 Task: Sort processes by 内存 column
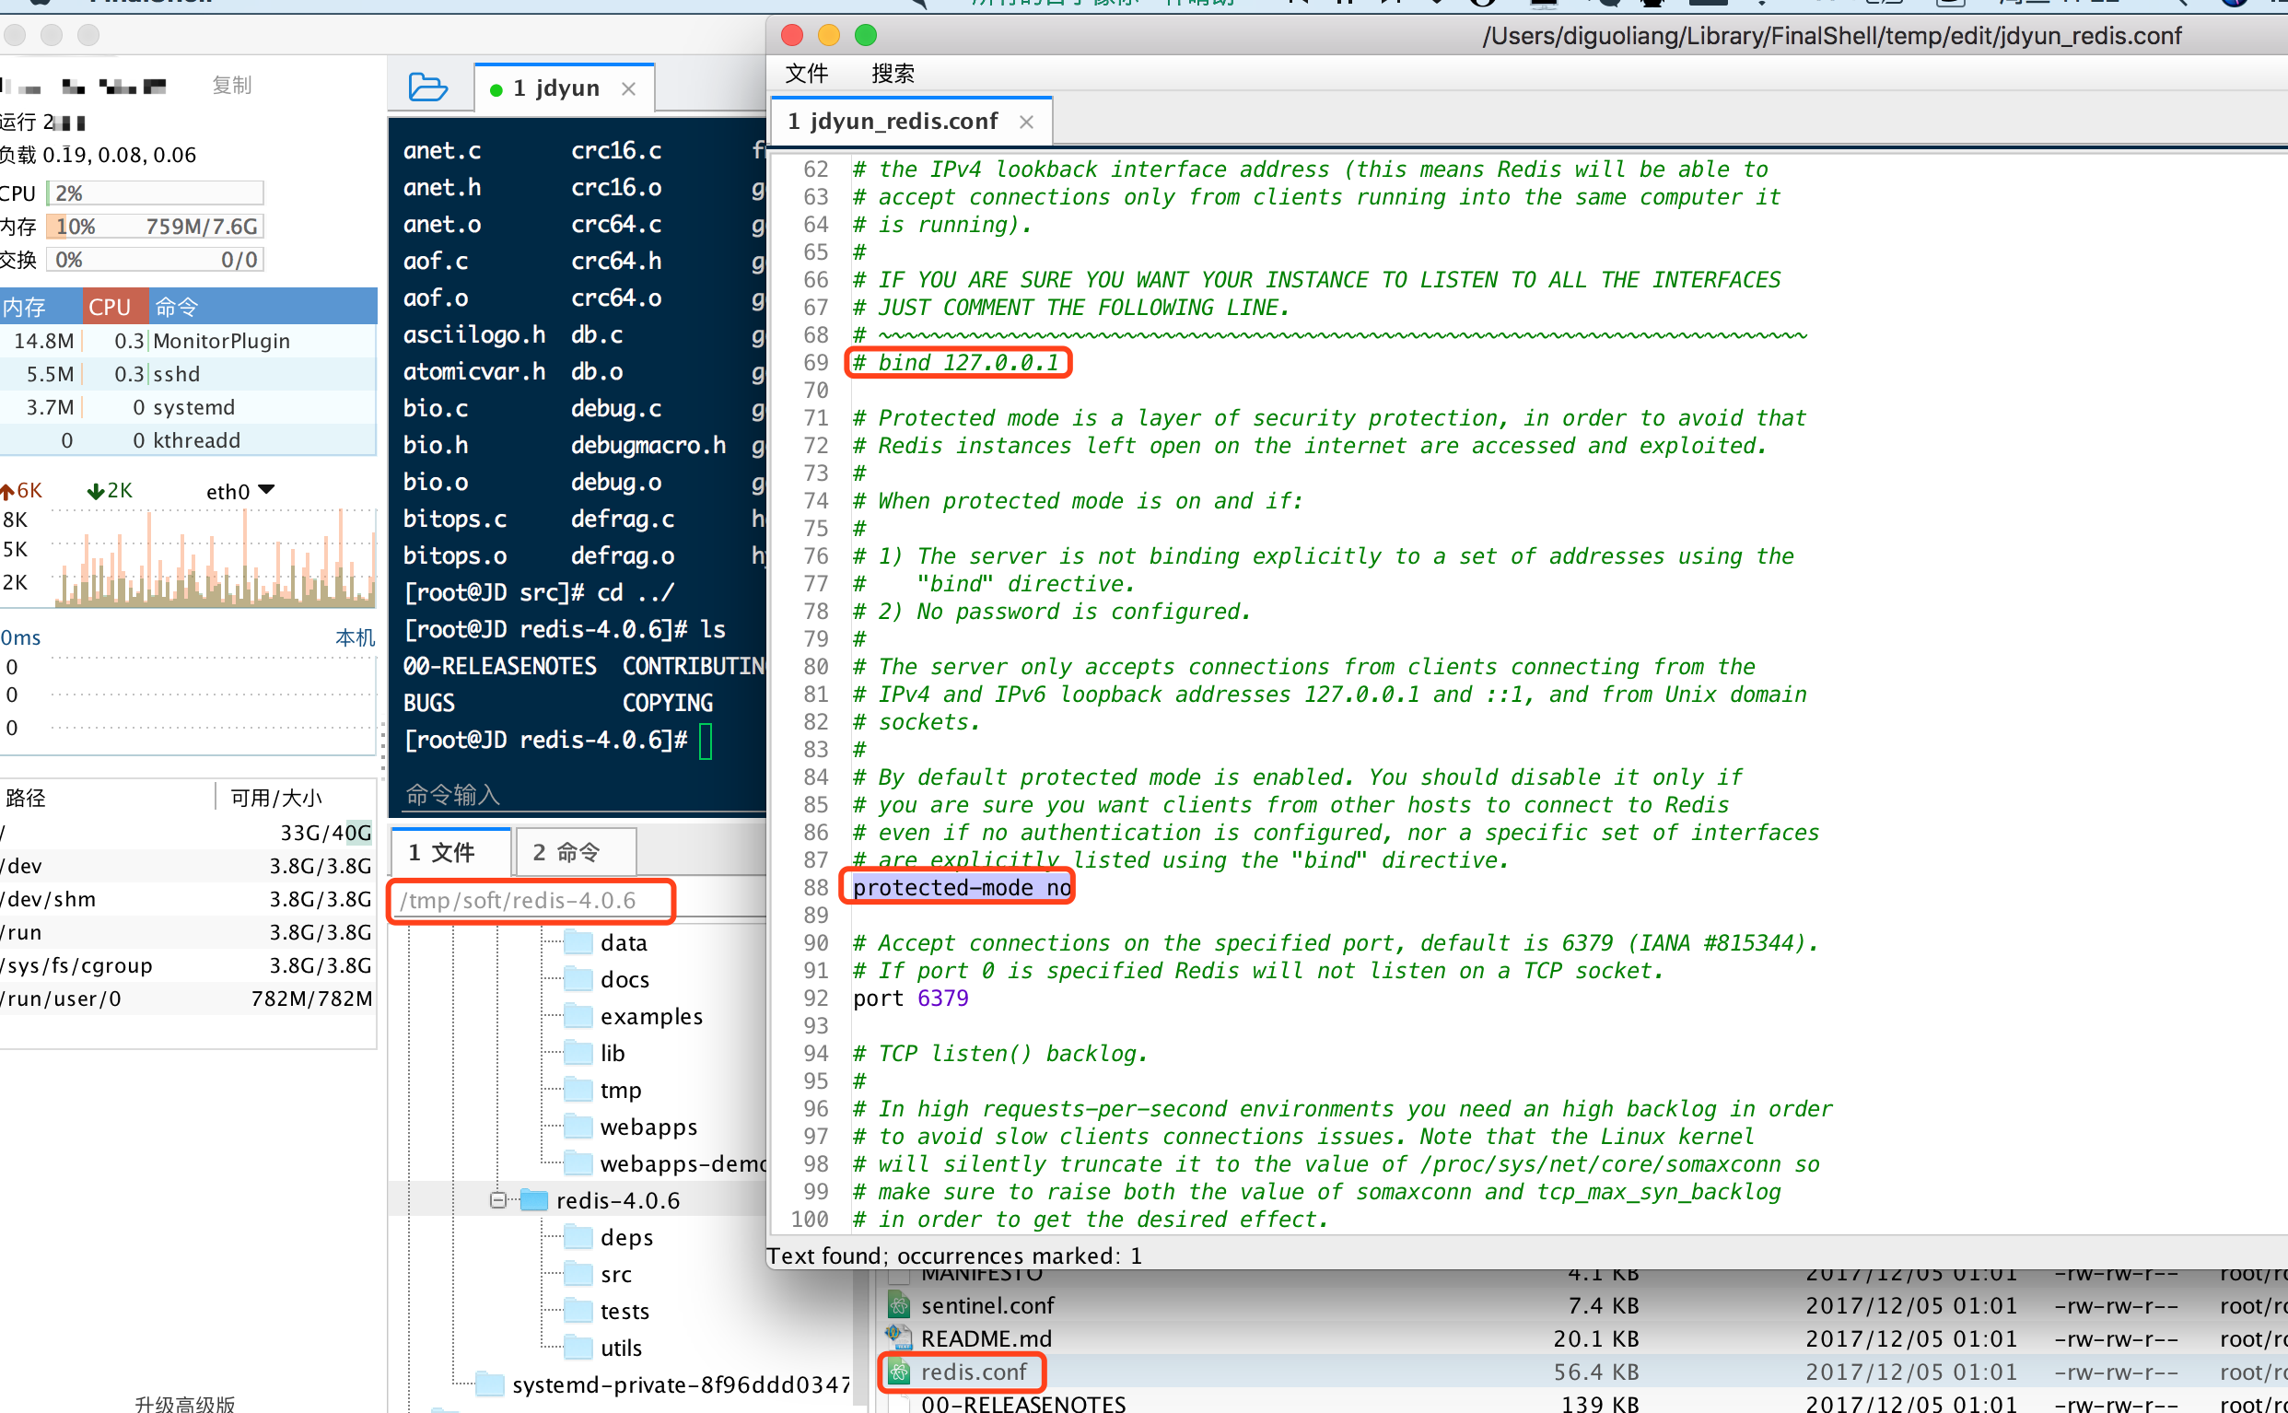coord(24,307)
